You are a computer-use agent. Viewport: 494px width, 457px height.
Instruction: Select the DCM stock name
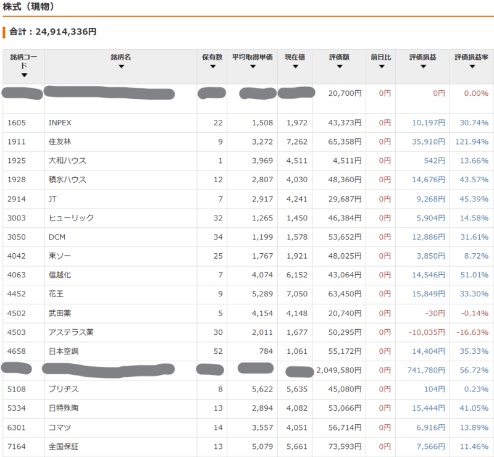[x=57, y=237]
